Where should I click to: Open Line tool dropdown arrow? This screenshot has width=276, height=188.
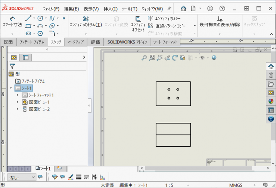[34, 18]
